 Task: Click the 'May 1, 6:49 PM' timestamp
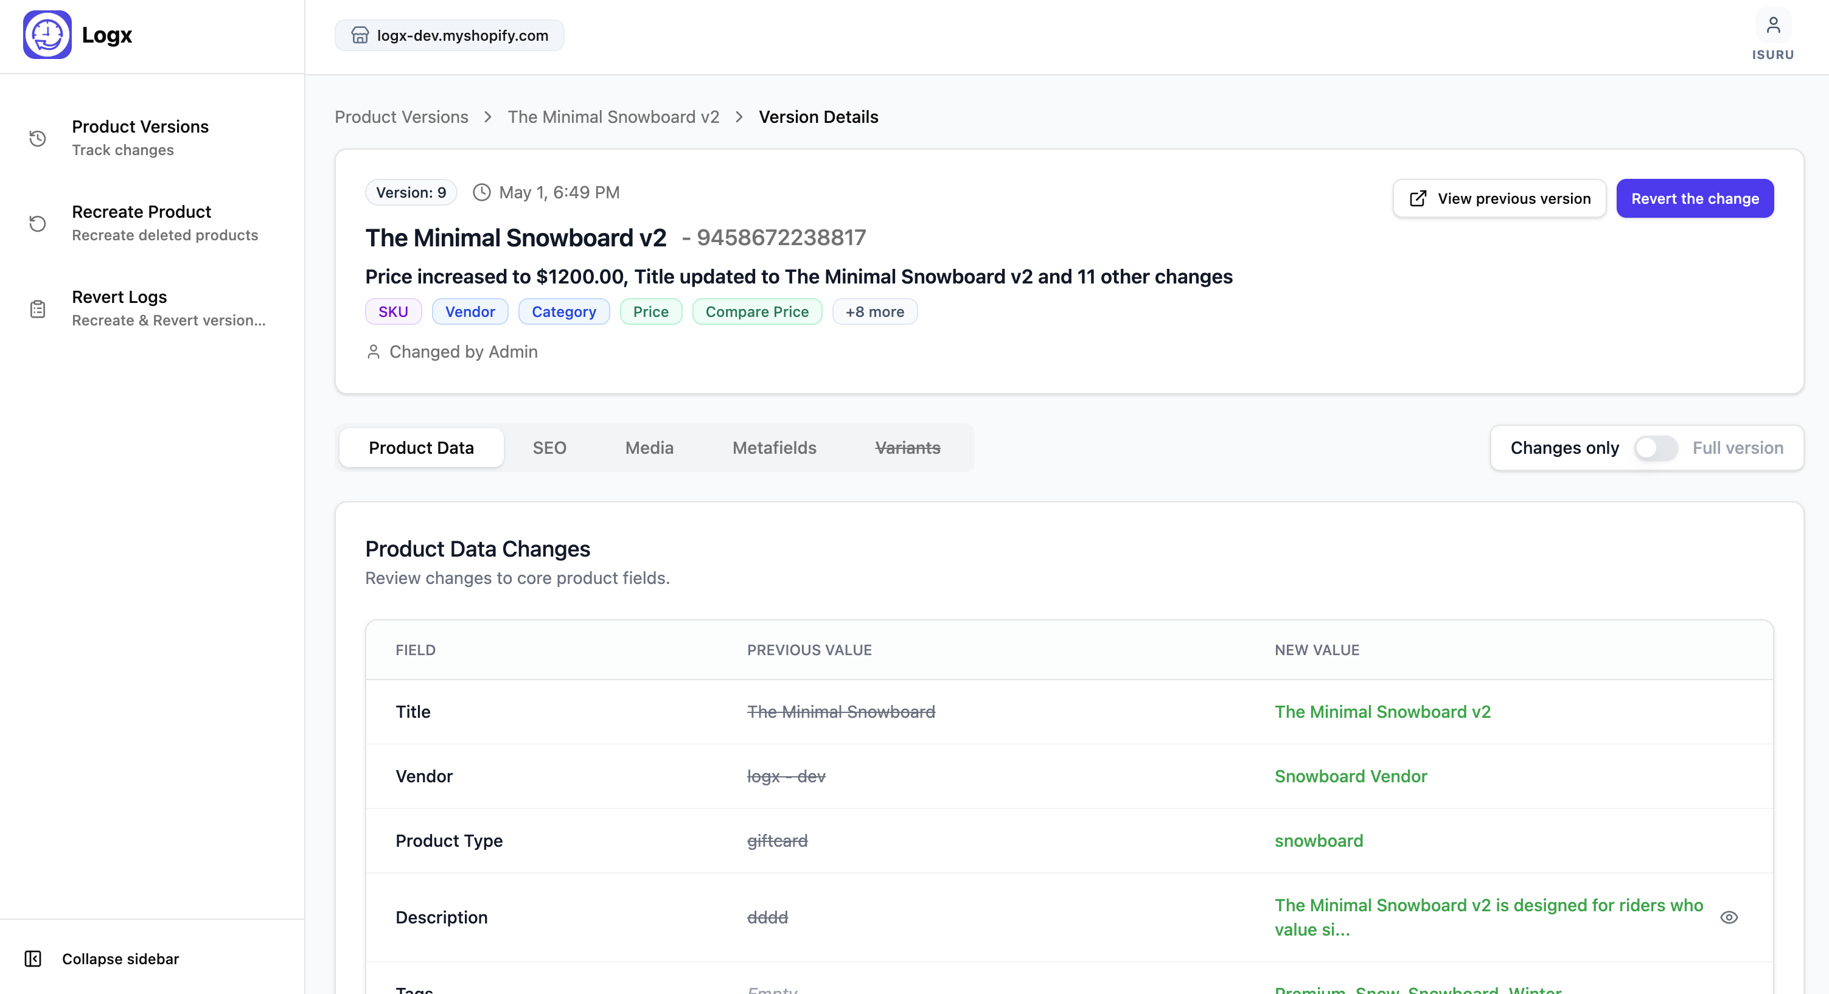(560, 192)
